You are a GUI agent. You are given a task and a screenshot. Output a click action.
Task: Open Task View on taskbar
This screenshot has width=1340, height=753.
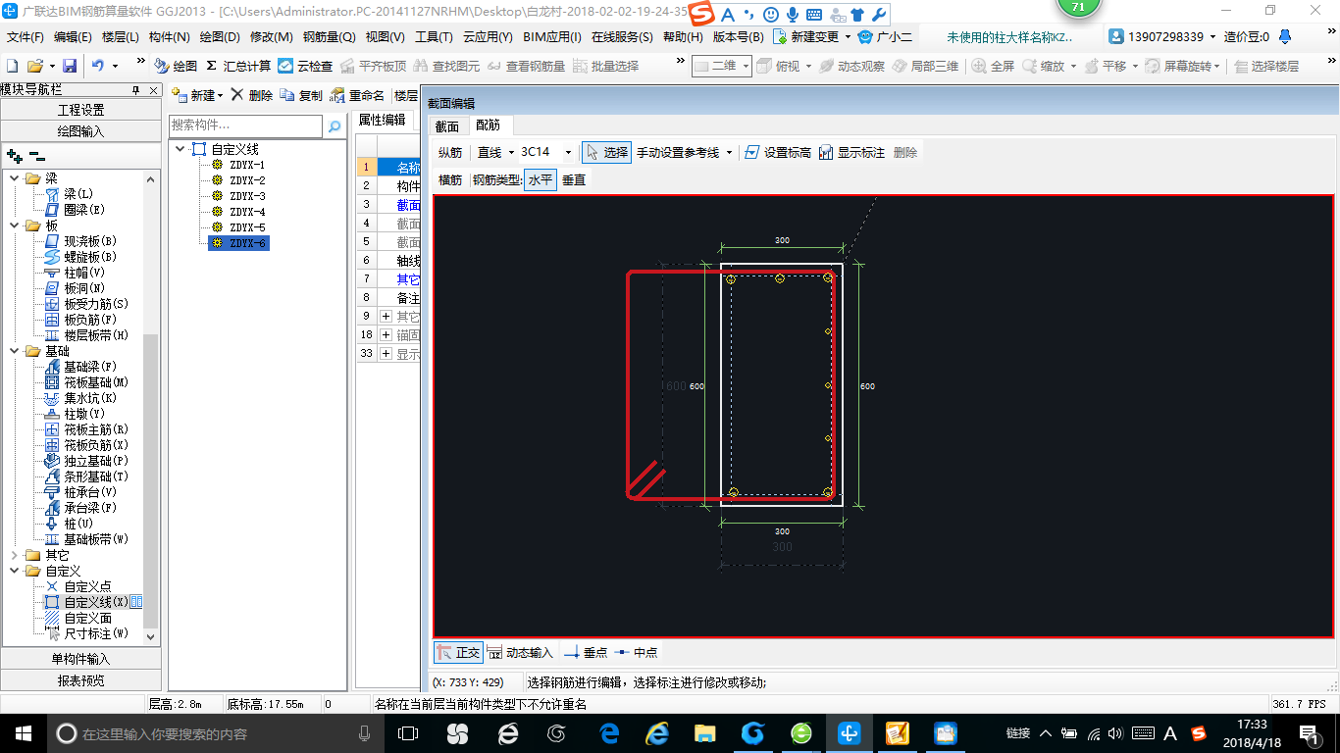coord(408,732)
